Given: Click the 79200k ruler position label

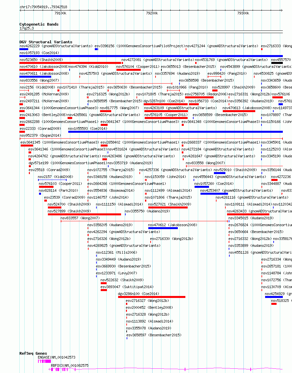Looking at the screenshot, I should point(152,13).
